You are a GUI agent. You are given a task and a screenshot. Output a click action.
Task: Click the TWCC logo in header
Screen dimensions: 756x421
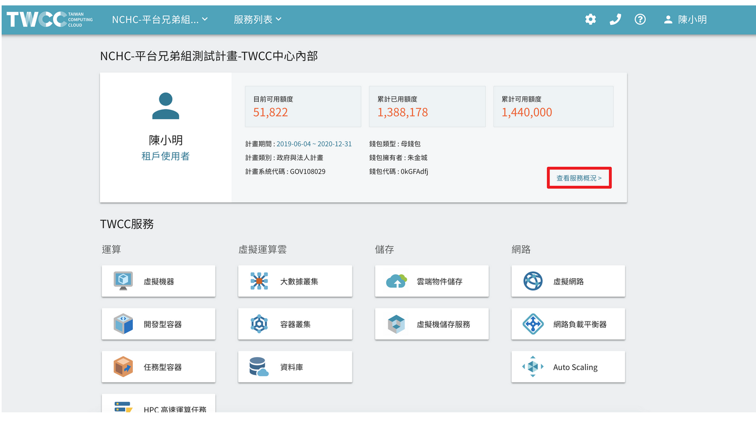[49, 19]
